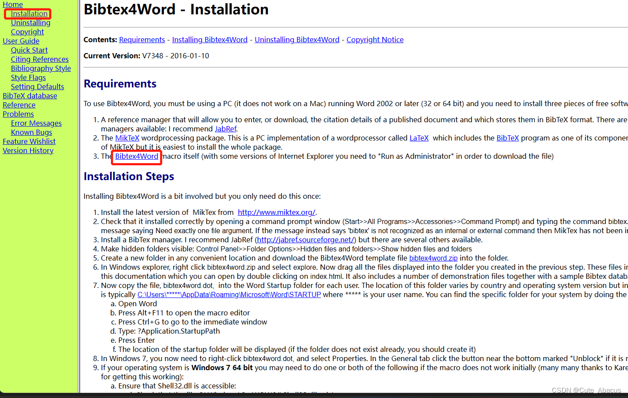This screenshot has height=398, width=628.
Task: Go to Installation page in sidebar
Action: pyautogui.click(x=29, y=13)
